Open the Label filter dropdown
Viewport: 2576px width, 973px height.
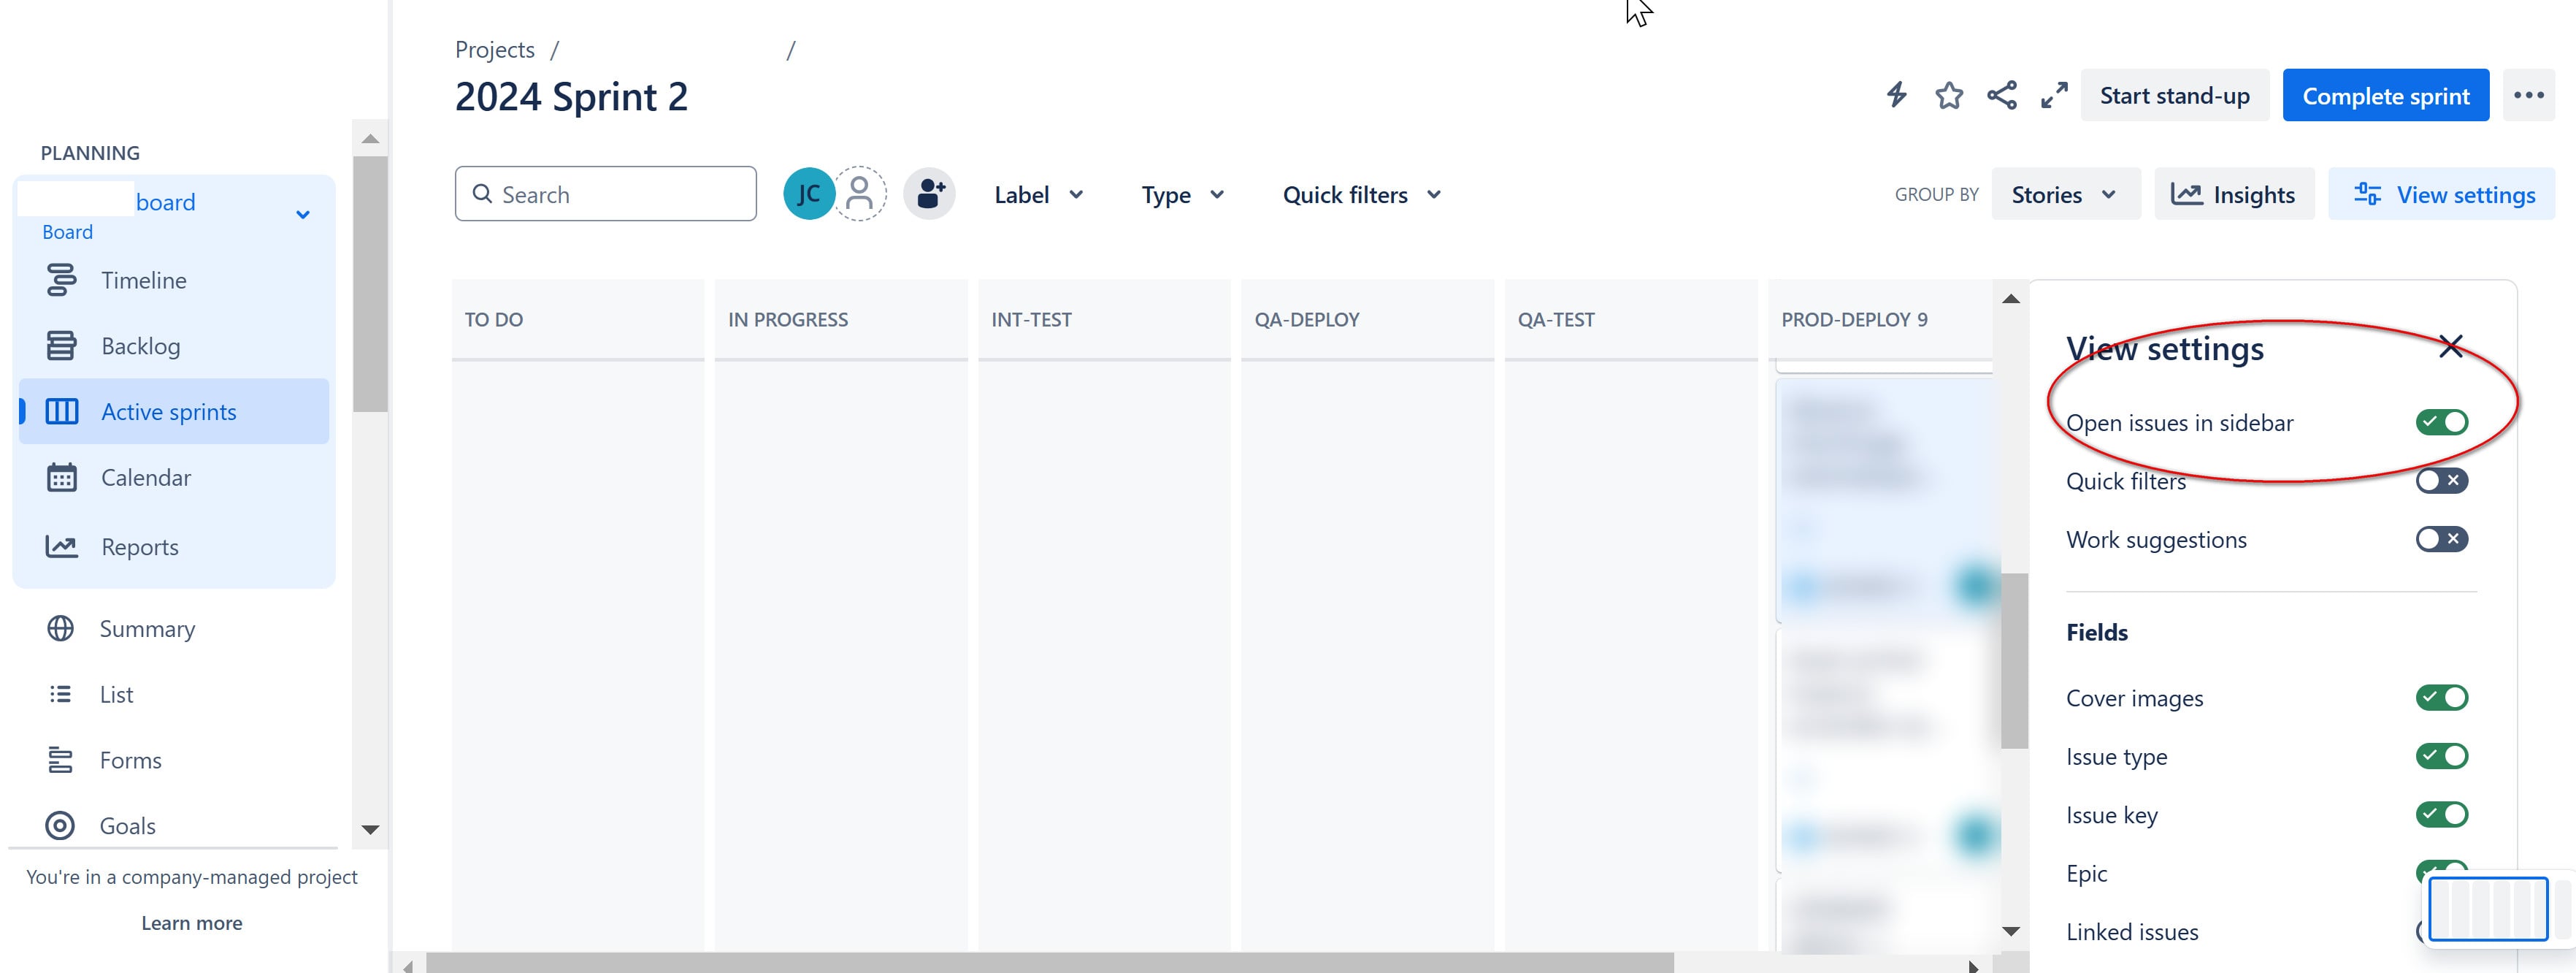(1039, 195)
